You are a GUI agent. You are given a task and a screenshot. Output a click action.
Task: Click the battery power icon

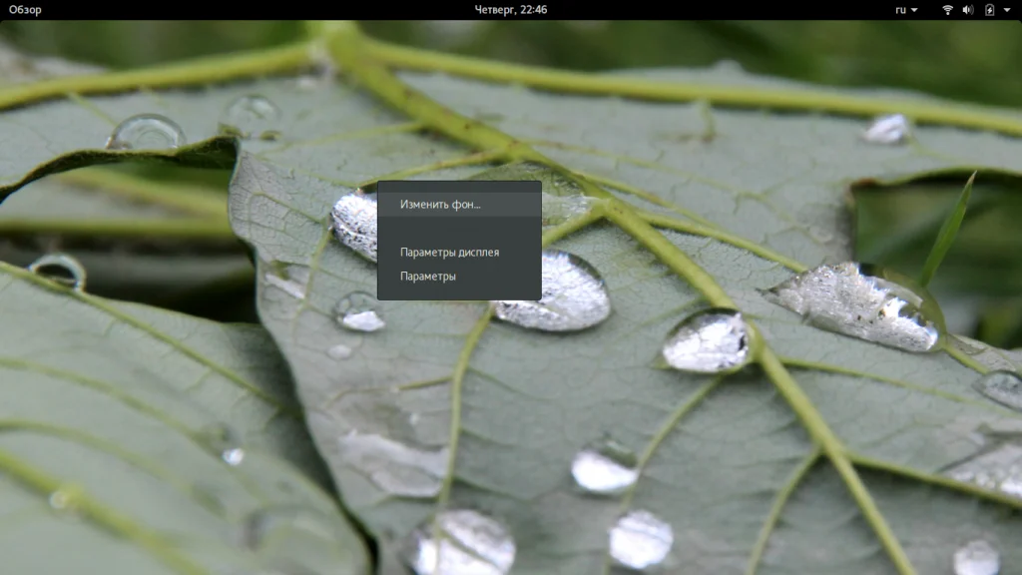(x=989, y=10)
